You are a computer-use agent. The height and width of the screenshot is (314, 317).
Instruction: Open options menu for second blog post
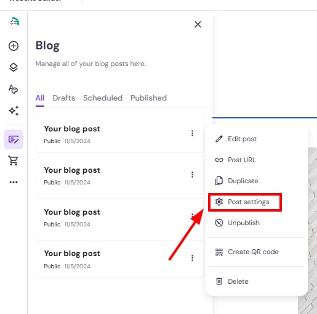click(192, 175)
